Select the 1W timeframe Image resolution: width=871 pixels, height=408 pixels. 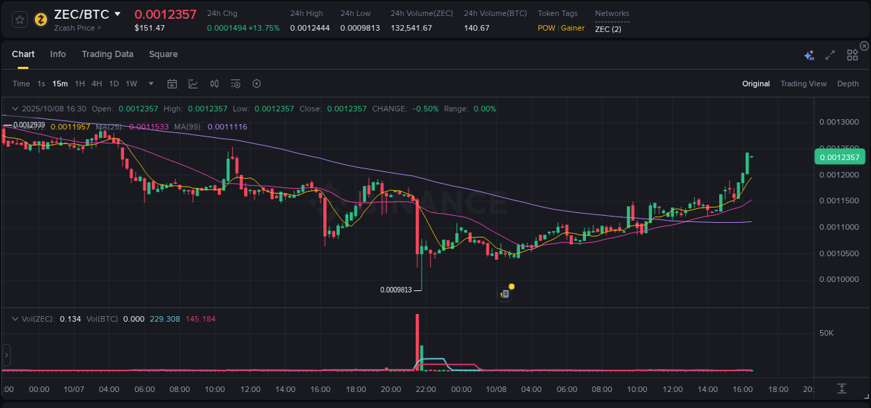[131, 84]
